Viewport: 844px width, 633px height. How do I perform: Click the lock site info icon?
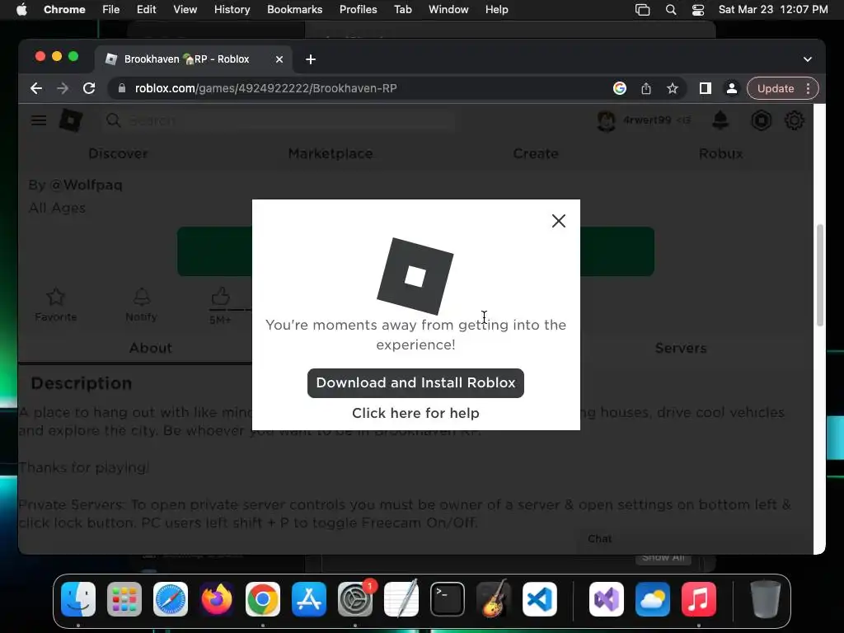coord(122,88)
